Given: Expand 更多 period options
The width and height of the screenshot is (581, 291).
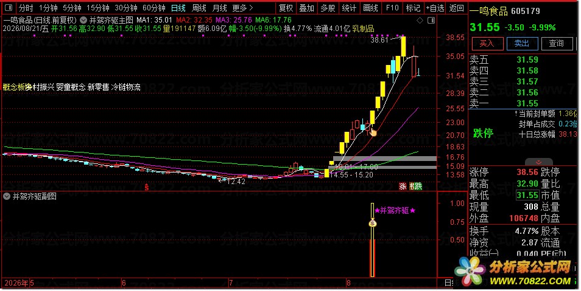Looking at the screenshot, I should 243,8.
